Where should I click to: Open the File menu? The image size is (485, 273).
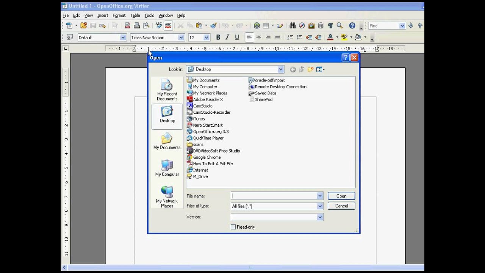(x=66, y=16)
